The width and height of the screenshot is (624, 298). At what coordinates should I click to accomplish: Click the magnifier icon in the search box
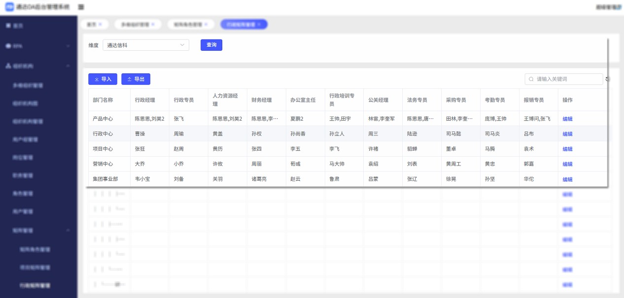tap(531, 79)
